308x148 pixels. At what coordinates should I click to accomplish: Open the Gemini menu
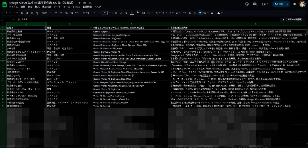(x=76, y=7)
